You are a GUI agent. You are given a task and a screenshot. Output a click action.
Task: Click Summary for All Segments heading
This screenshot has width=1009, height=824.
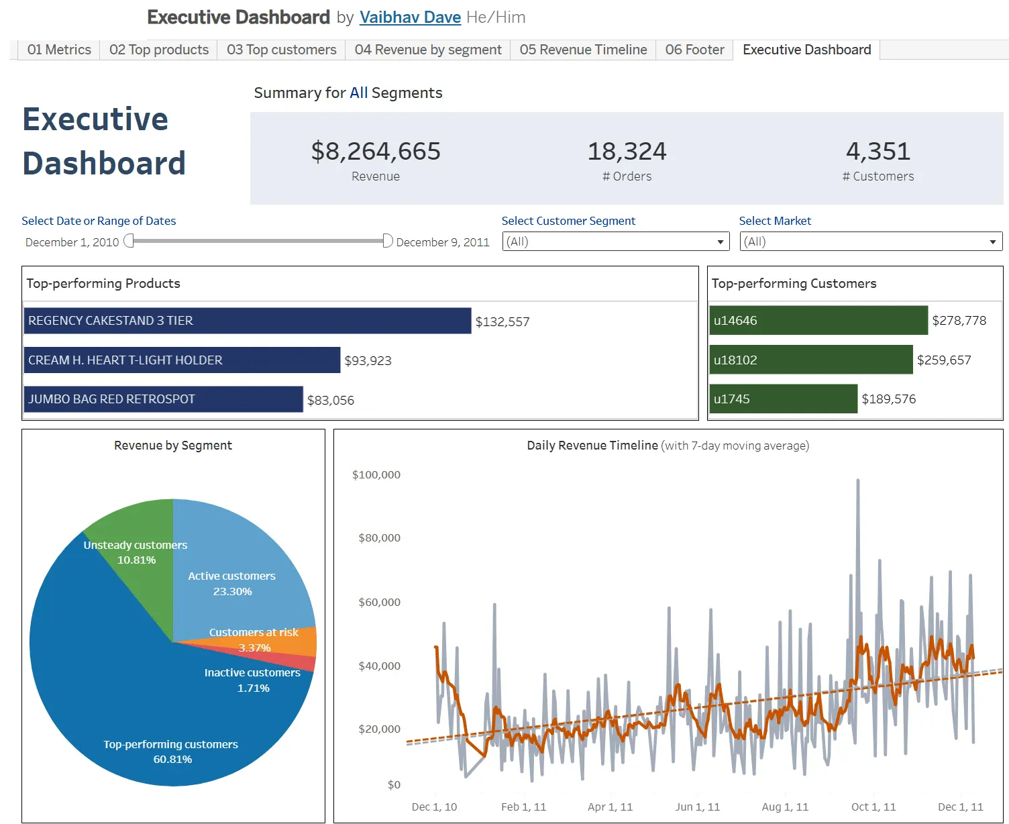(348, 93)
